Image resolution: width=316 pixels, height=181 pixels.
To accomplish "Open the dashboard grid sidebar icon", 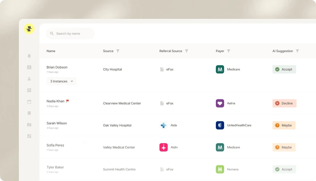I will 29,136.
